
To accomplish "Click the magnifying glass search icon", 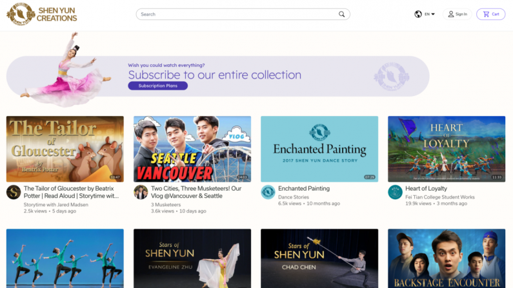I will coord(341,14).
